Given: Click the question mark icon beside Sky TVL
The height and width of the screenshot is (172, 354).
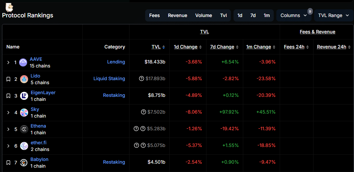Looking at the screenshot, I should [144, 112].
